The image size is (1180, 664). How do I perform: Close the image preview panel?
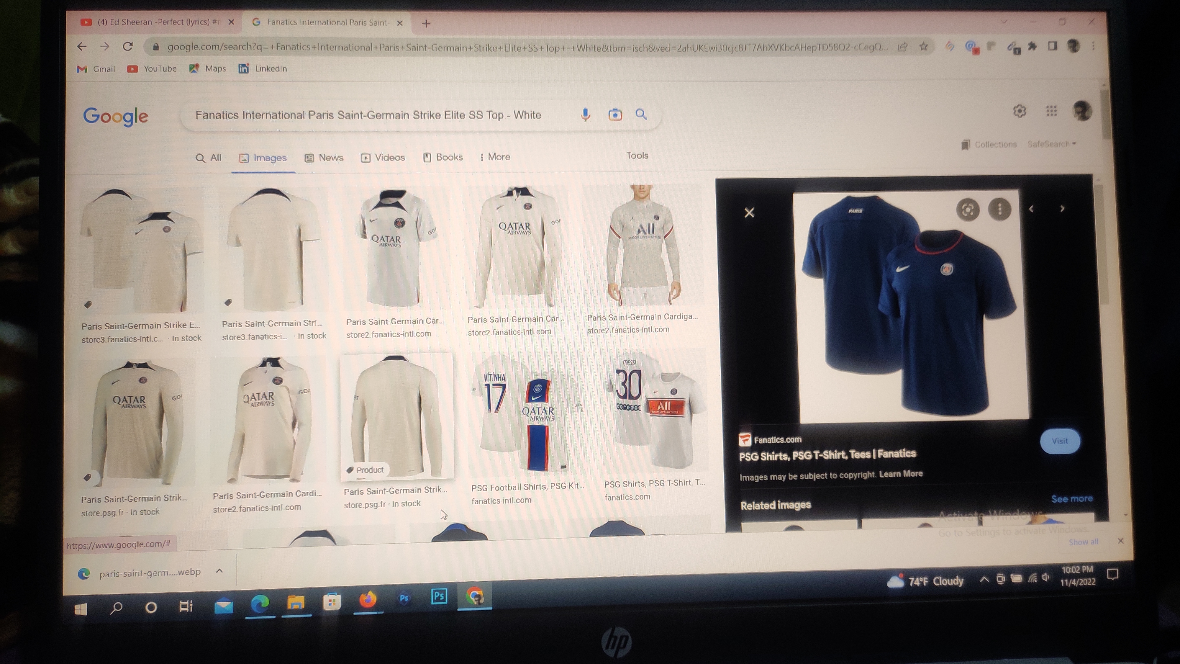click(749, 212)
